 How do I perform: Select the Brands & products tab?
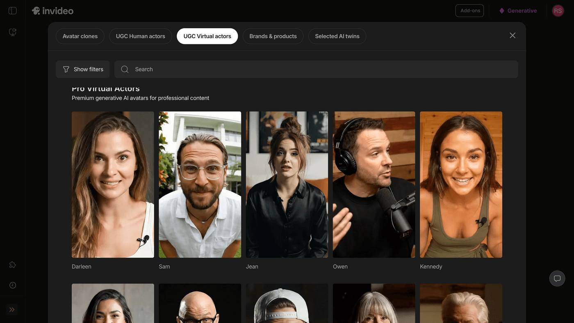[x=273, y=36]
